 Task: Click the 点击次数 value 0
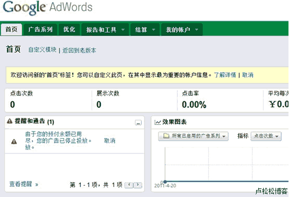[x=12, y=104]
